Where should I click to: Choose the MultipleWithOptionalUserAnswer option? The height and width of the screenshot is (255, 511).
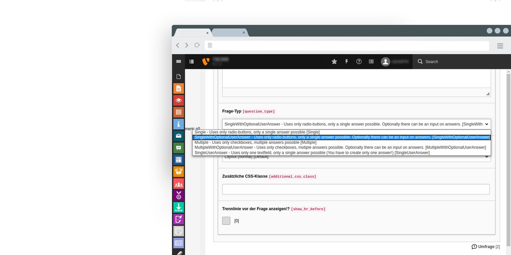[x=341, y=147]
